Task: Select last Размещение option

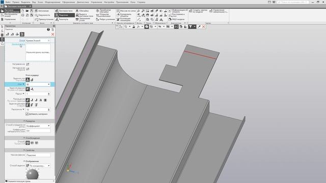Action: pyautogui.click(x=45, y=100)
